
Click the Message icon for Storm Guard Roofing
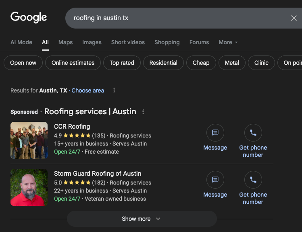coord(215,180)
